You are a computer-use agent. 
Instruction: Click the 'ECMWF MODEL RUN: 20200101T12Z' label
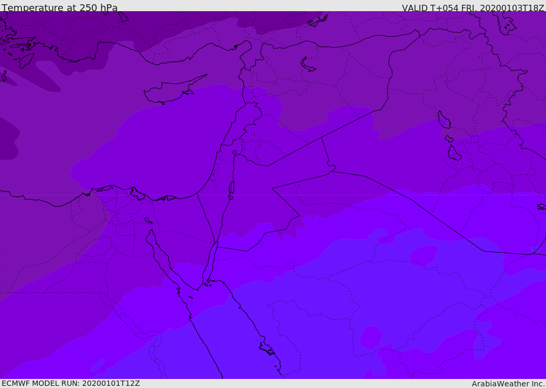coord(71,383)
